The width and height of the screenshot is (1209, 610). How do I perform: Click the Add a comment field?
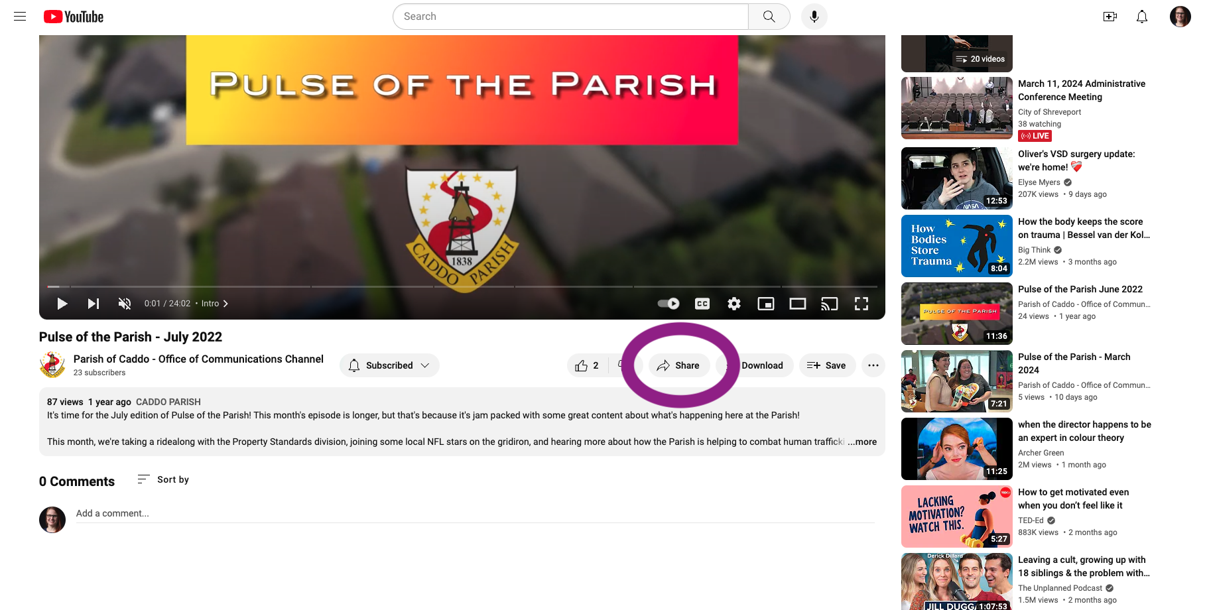[x=475, y=513]
